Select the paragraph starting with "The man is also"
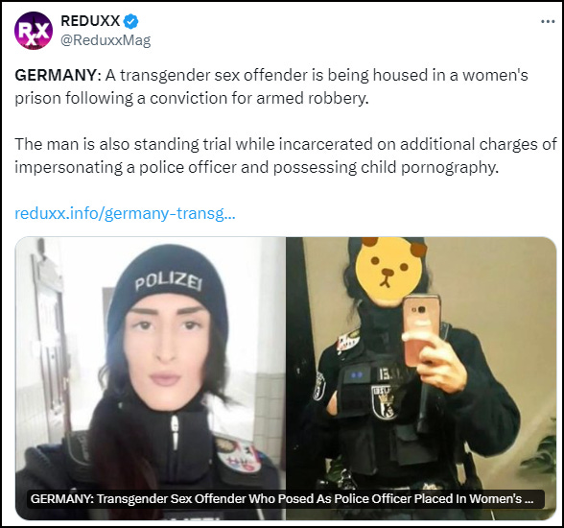564x528 pixels. [x=286, y=156]
